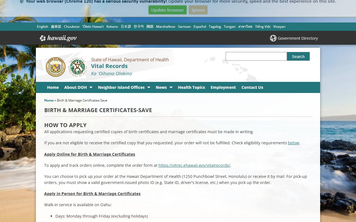Switch language to Español

200,27
